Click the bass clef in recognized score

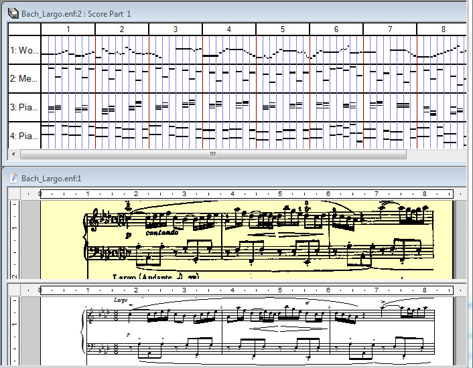[90, 348]
